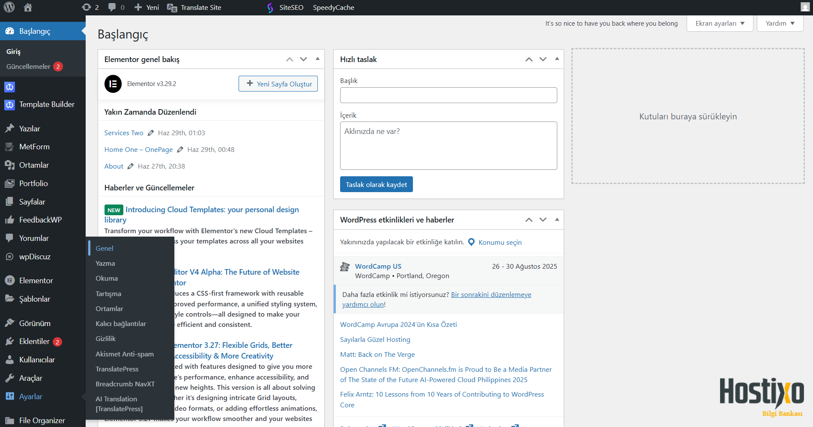Open the Yardım help dropdown
Viewport: 813px width, 427px height.
(x=780, y=24)
